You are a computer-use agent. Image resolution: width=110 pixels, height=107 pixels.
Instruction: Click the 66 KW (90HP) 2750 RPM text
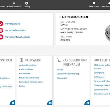click(x=72, y=32)
